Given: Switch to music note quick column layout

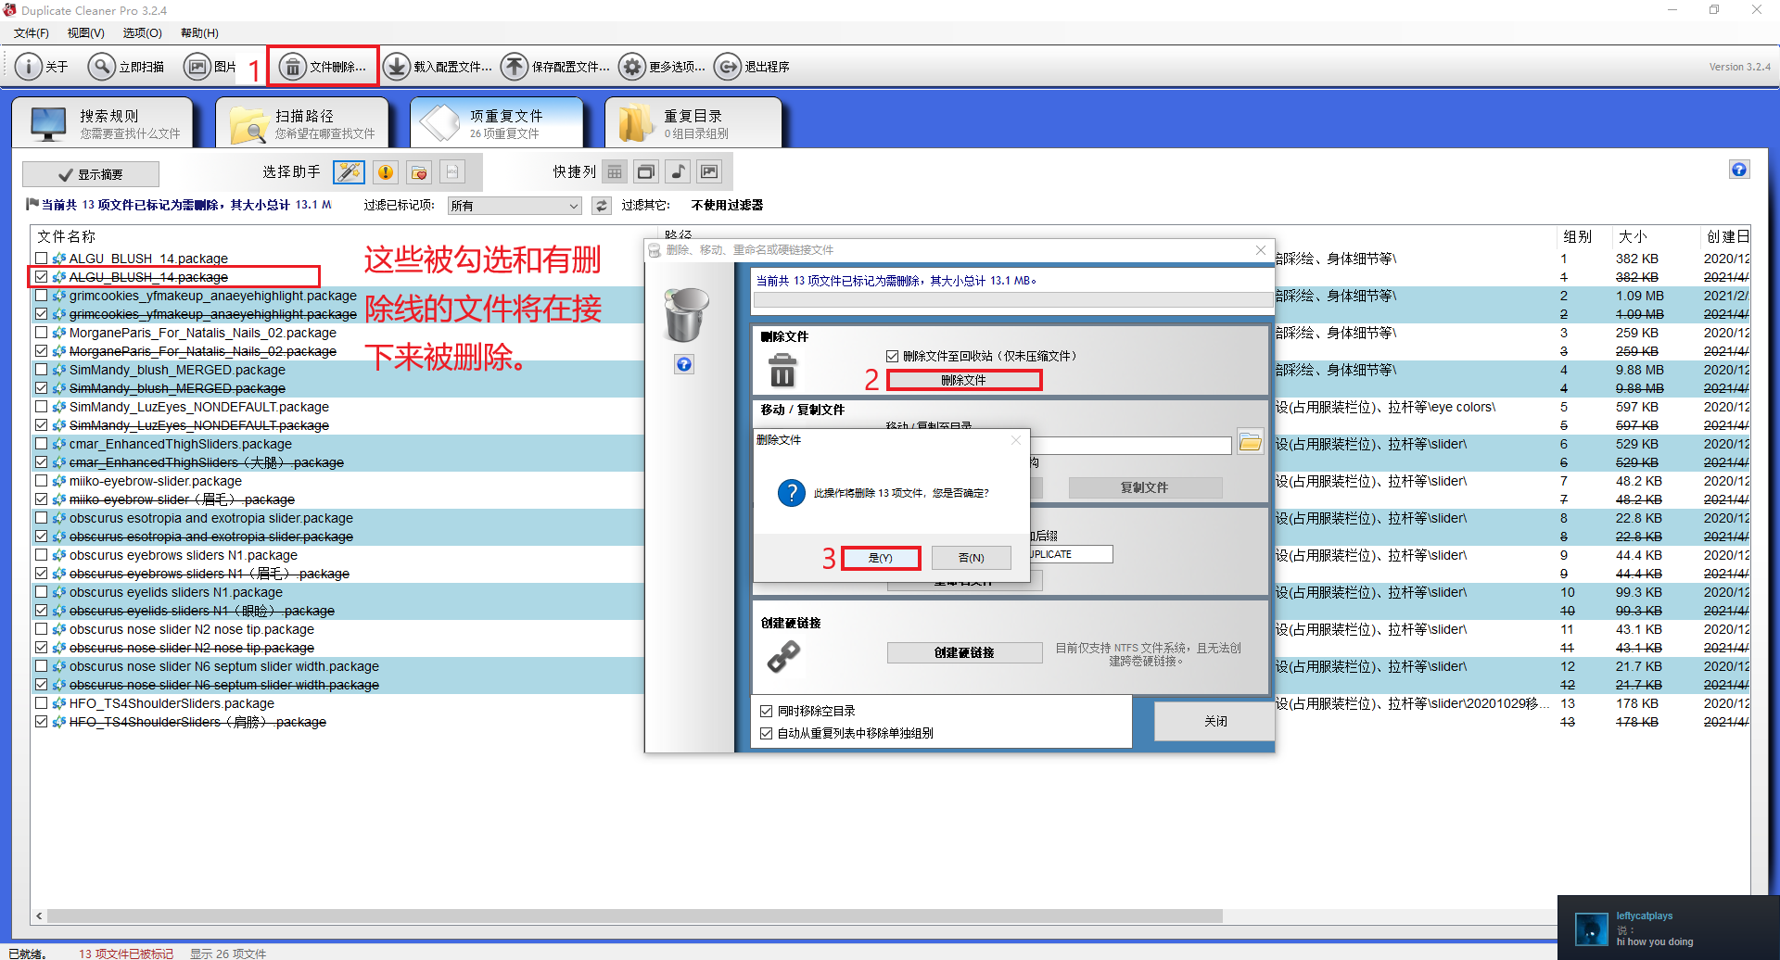Looking at the screenshot, I should pos(678,171).
